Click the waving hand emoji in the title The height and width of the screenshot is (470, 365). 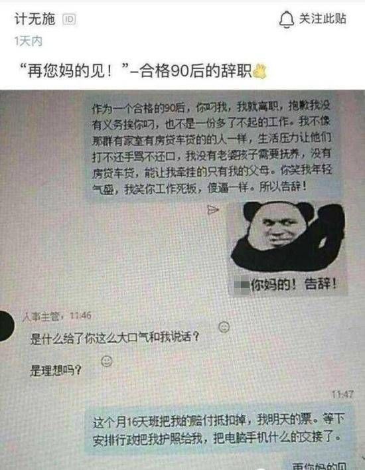tap(259, 71)
